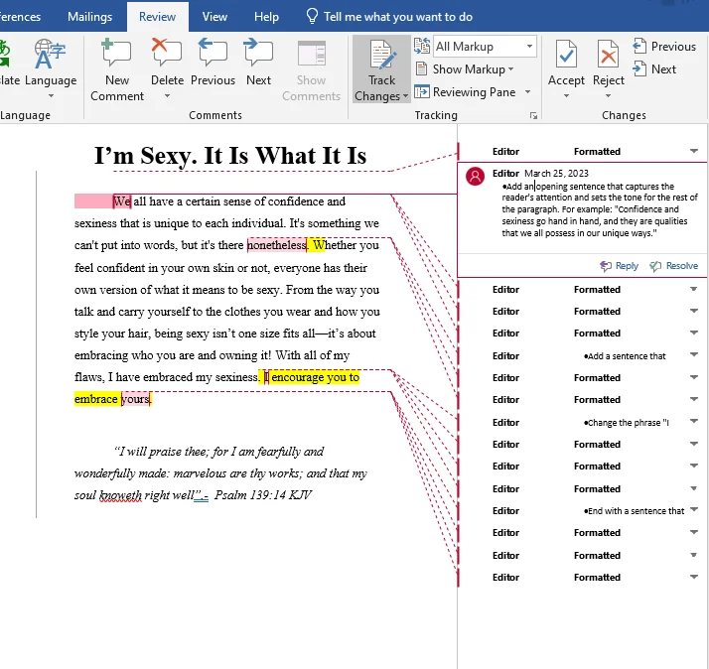Expand the Show Markup menu
This screenshot has height=669, width=709.
pos(473,69)
